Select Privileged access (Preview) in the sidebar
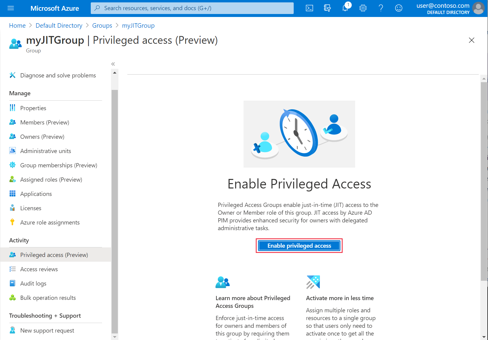 click(54, 255)
